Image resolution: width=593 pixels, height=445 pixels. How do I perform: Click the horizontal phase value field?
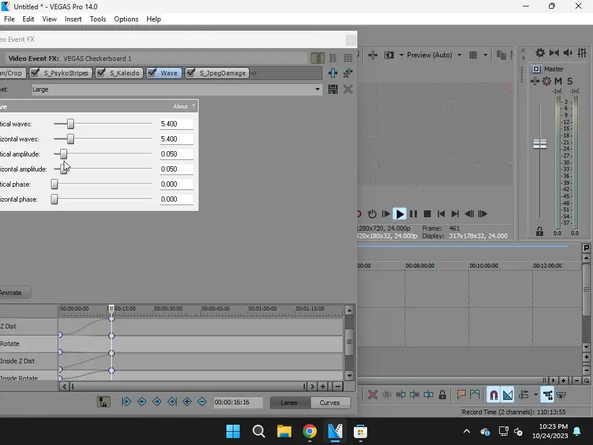[x=176, y=199]
